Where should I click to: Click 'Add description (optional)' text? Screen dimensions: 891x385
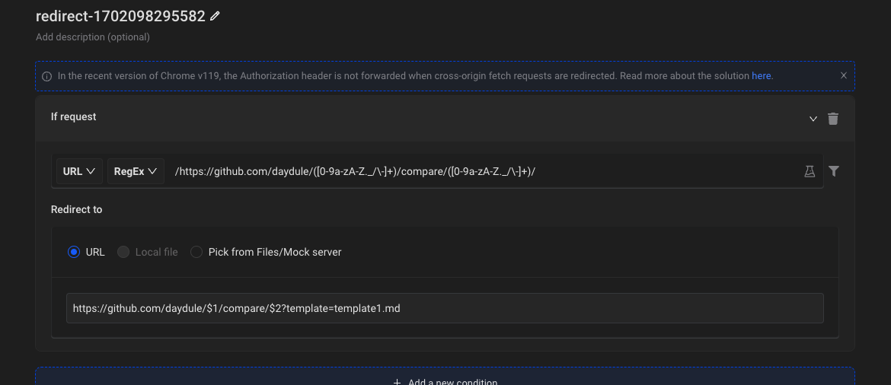coord(93,37)
